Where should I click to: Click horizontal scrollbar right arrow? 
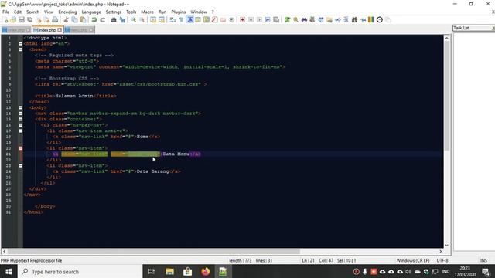pyautogui.click(x=441, y=252)
